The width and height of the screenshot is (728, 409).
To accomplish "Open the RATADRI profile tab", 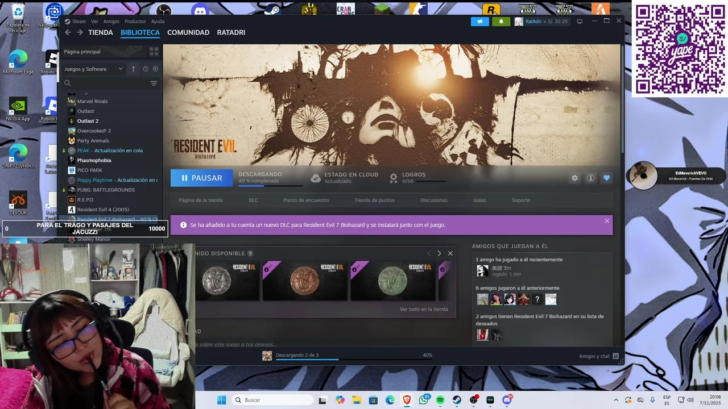I will click(x=231, y=32).
